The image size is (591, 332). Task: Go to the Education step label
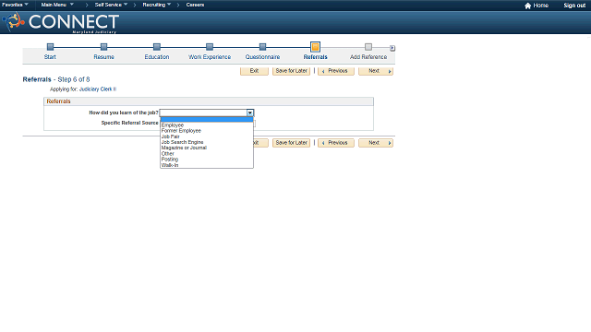click(157, 57)
